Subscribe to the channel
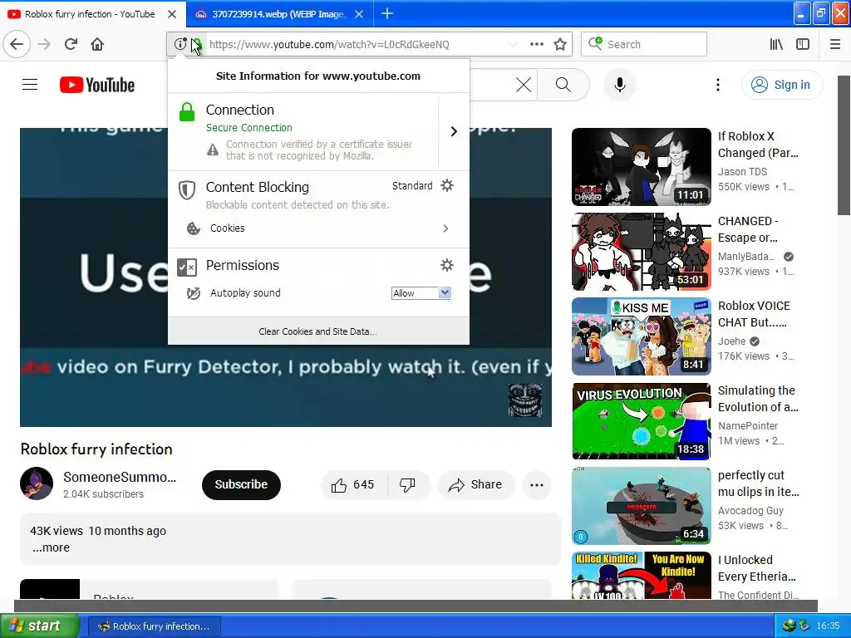This screenshot has width=851, height=638. [x=241, y=484]
